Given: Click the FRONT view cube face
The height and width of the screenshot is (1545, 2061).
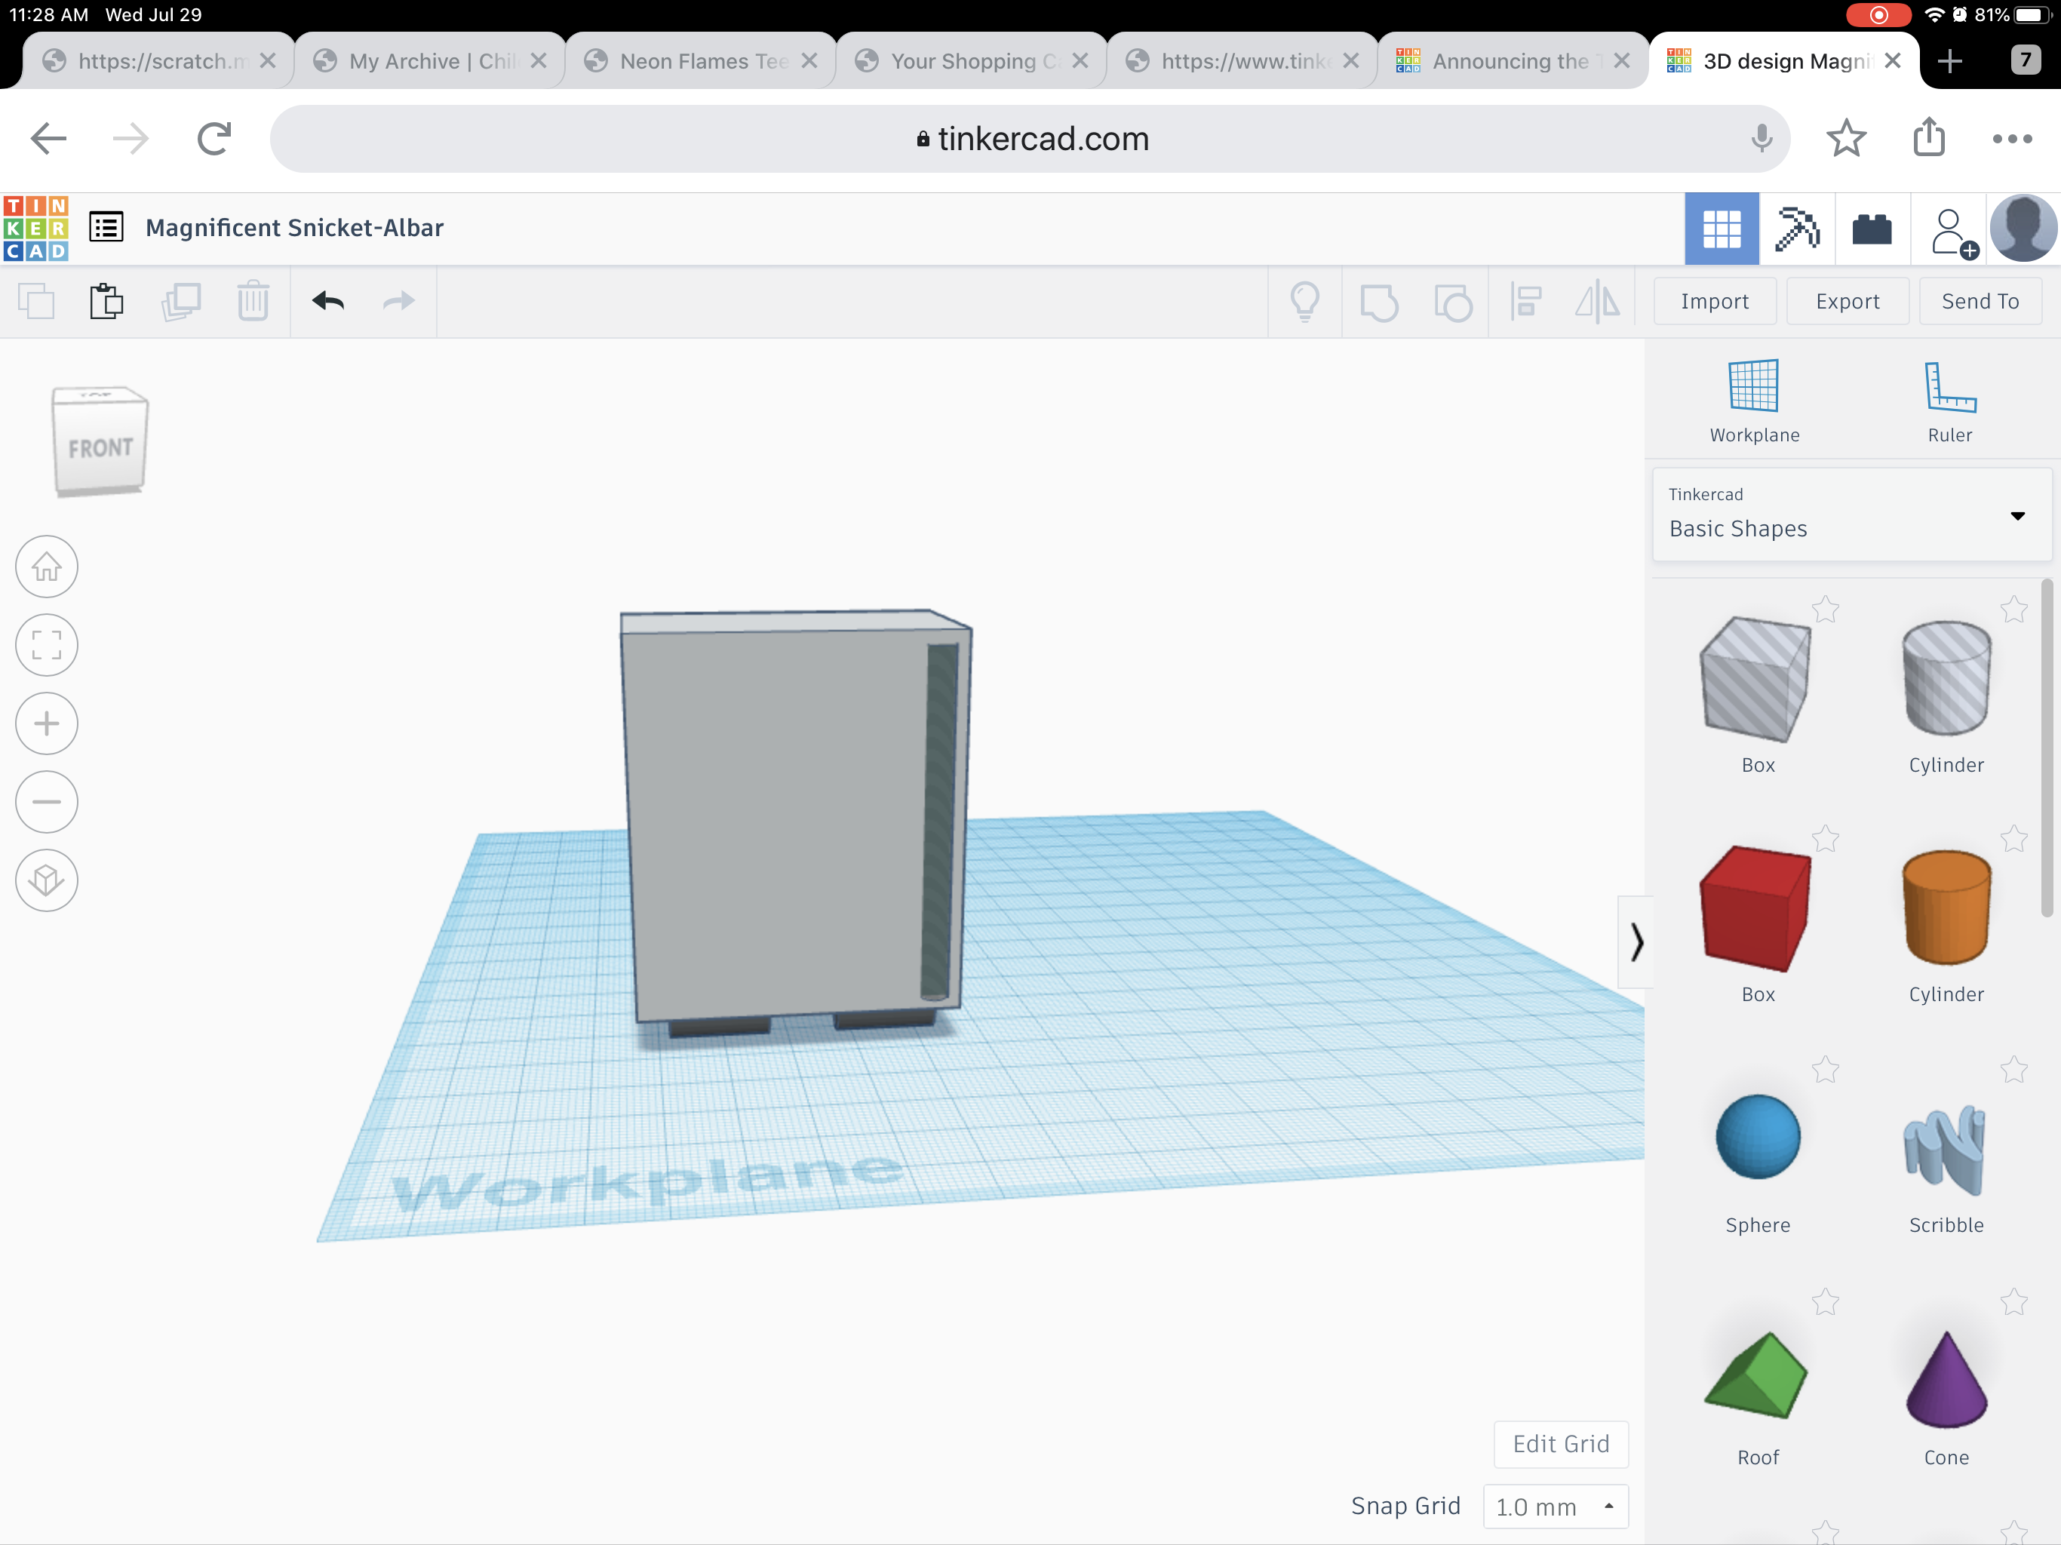Looking at the screenshot, I should [100, 447].
